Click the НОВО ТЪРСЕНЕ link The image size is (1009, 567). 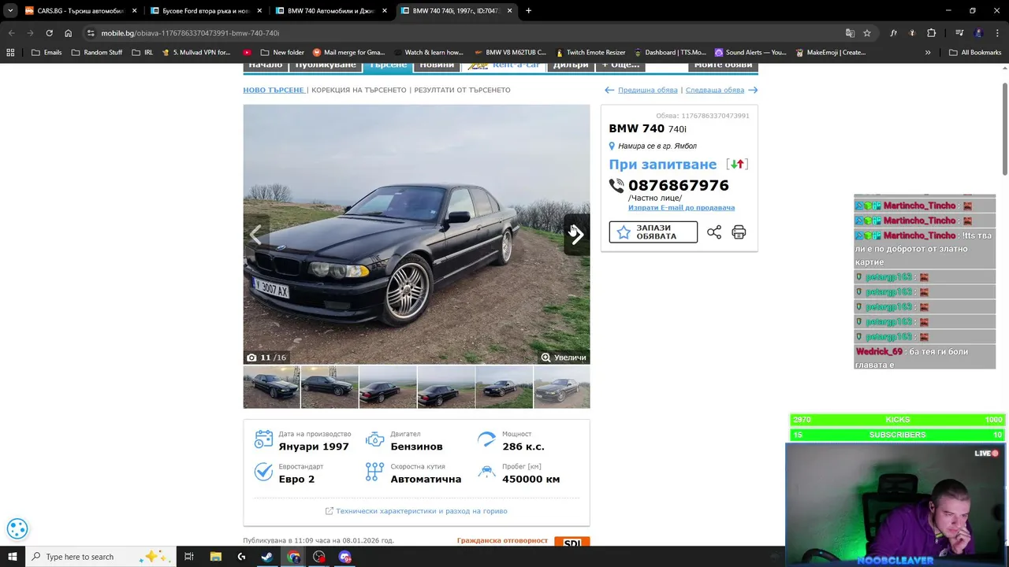(274, 90)
